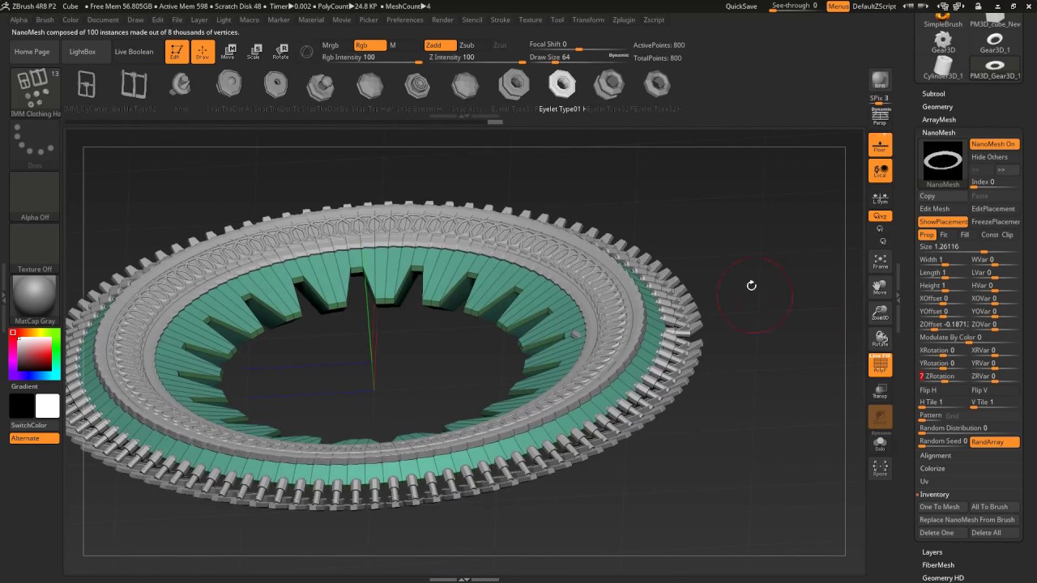Open the Zplugin menu
1037x583 pixels.
pos(623,19)
